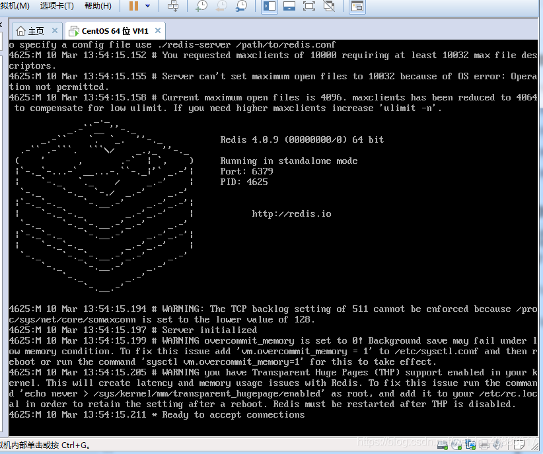Toggle the library sidebar view icon
Image resolution: width=543 pixels, height=454 pixels.
click(270, 6)
